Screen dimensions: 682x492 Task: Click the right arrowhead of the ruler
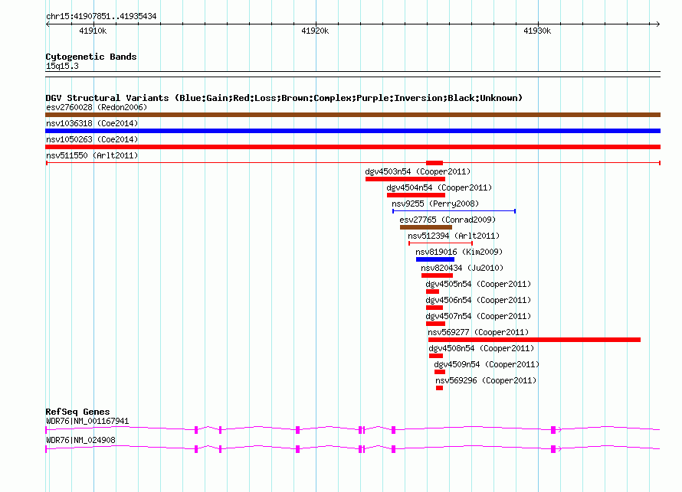[658, 24]
